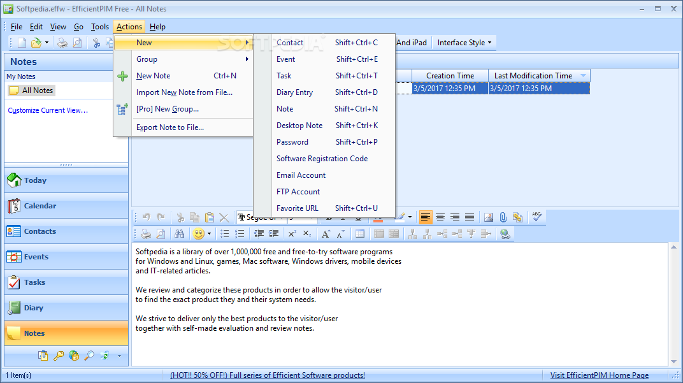The height and width of the screenshot is (383, 683).
Task: Click the Creation Time column header
Action: (450, 76)
